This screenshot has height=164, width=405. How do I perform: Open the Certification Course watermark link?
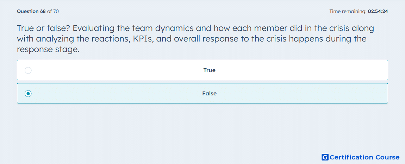point(360,157)
